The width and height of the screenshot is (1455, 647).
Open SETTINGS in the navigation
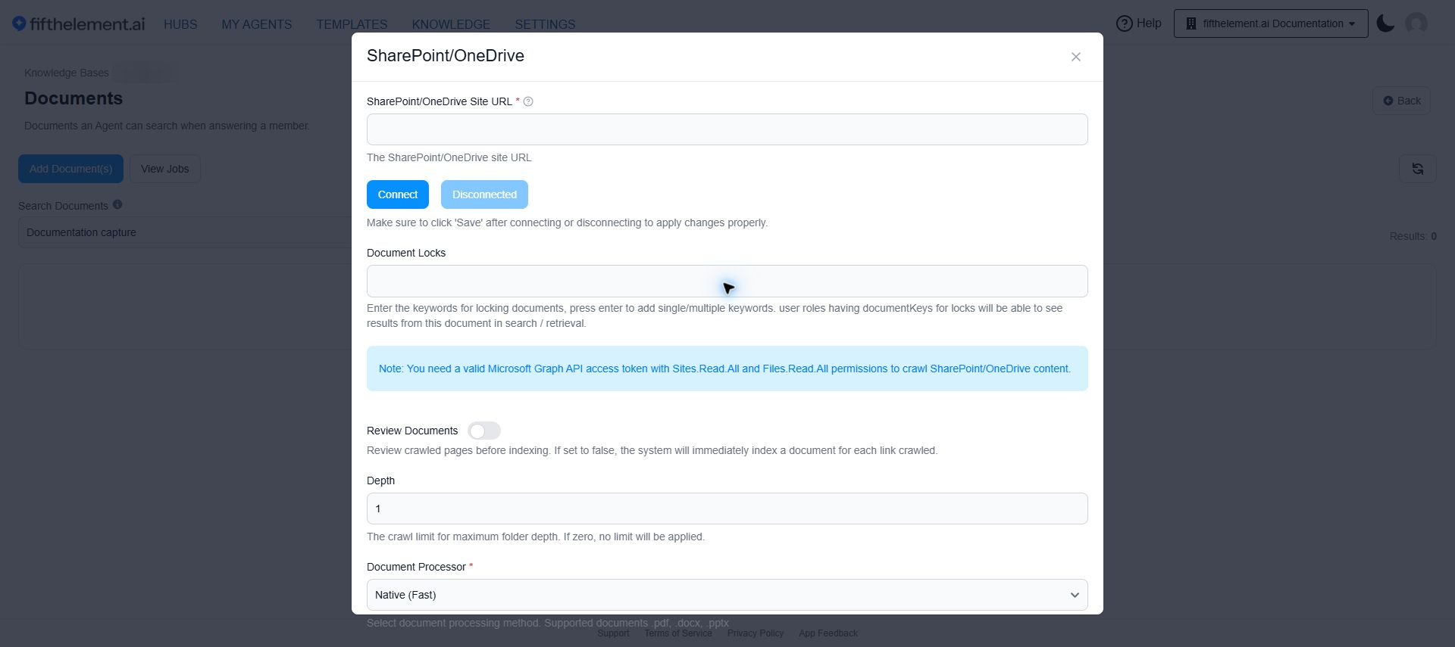[x=545, y=24]
